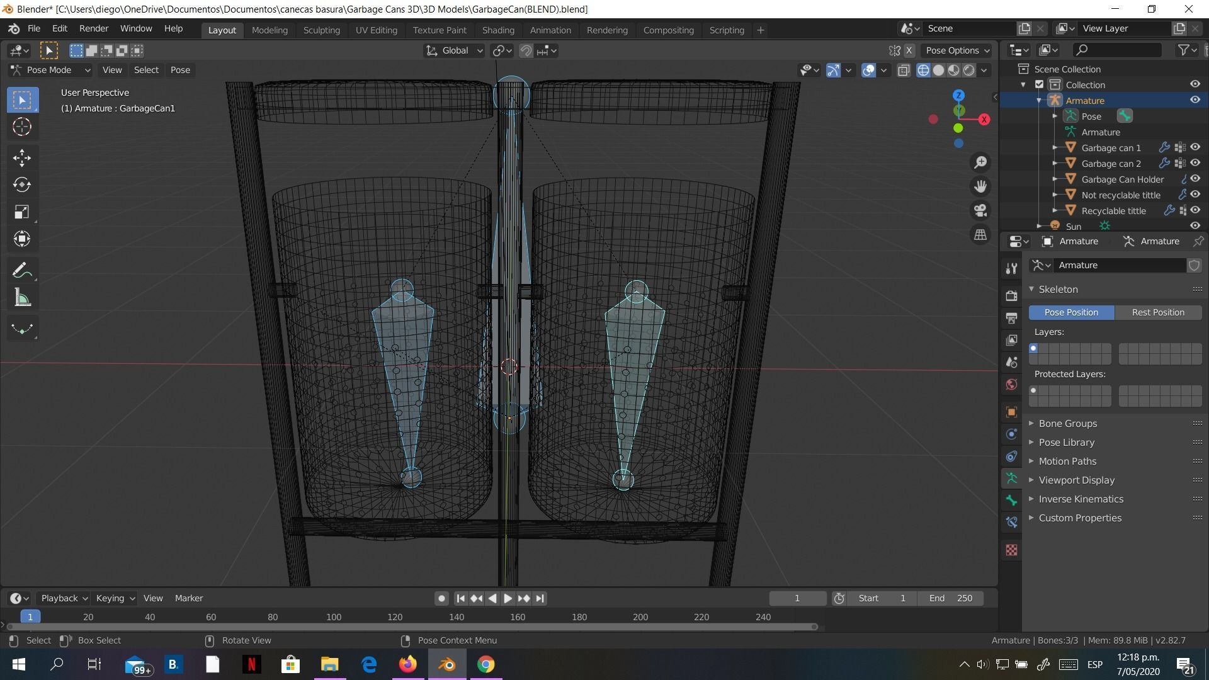The image size is (1209, 680).
Task: Click frame 100 on the timeline
Action: 334,617
